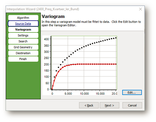Close the wizard with the X icon
156x122 pixels.
coord(140,9)
